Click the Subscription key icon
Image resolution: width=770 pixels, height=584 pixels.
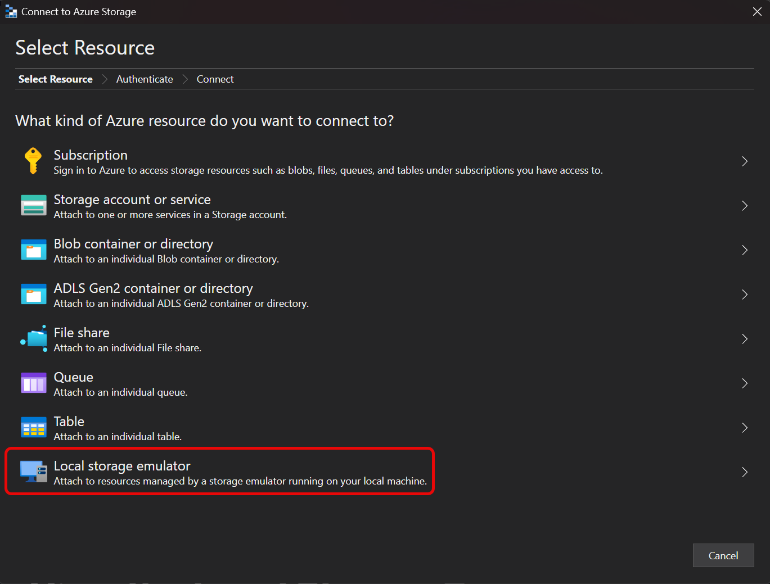coord(33,161)
